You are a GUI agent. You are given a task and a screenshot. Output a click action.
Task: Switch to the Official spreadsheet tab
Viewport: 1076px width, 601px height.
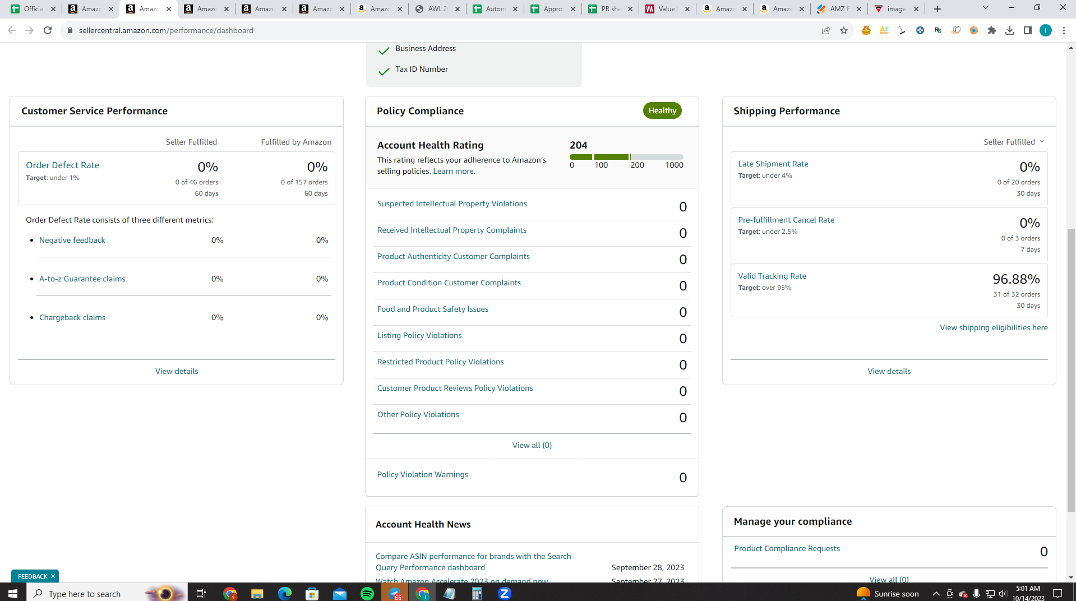tap(34, 9)
